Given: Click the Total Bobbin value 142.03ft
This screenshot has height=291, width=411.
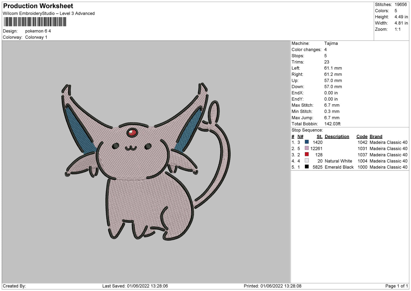Looking at the screenshot, I should (332, 124).
